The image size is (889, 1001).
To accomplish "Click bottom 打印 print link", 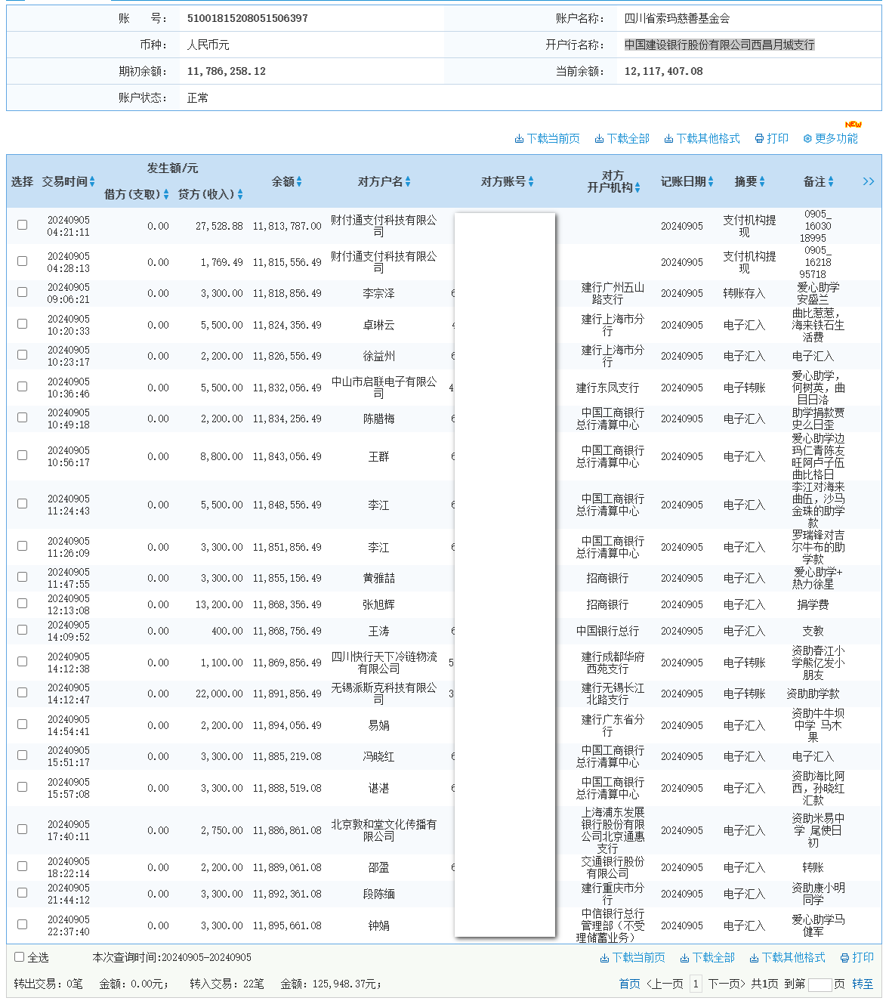I will [x=857, y=957].
